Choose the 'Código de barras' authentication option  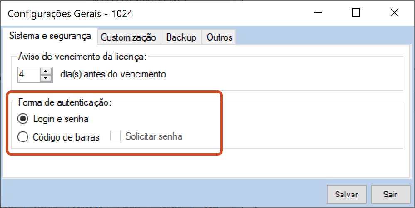tap(23, 137)
